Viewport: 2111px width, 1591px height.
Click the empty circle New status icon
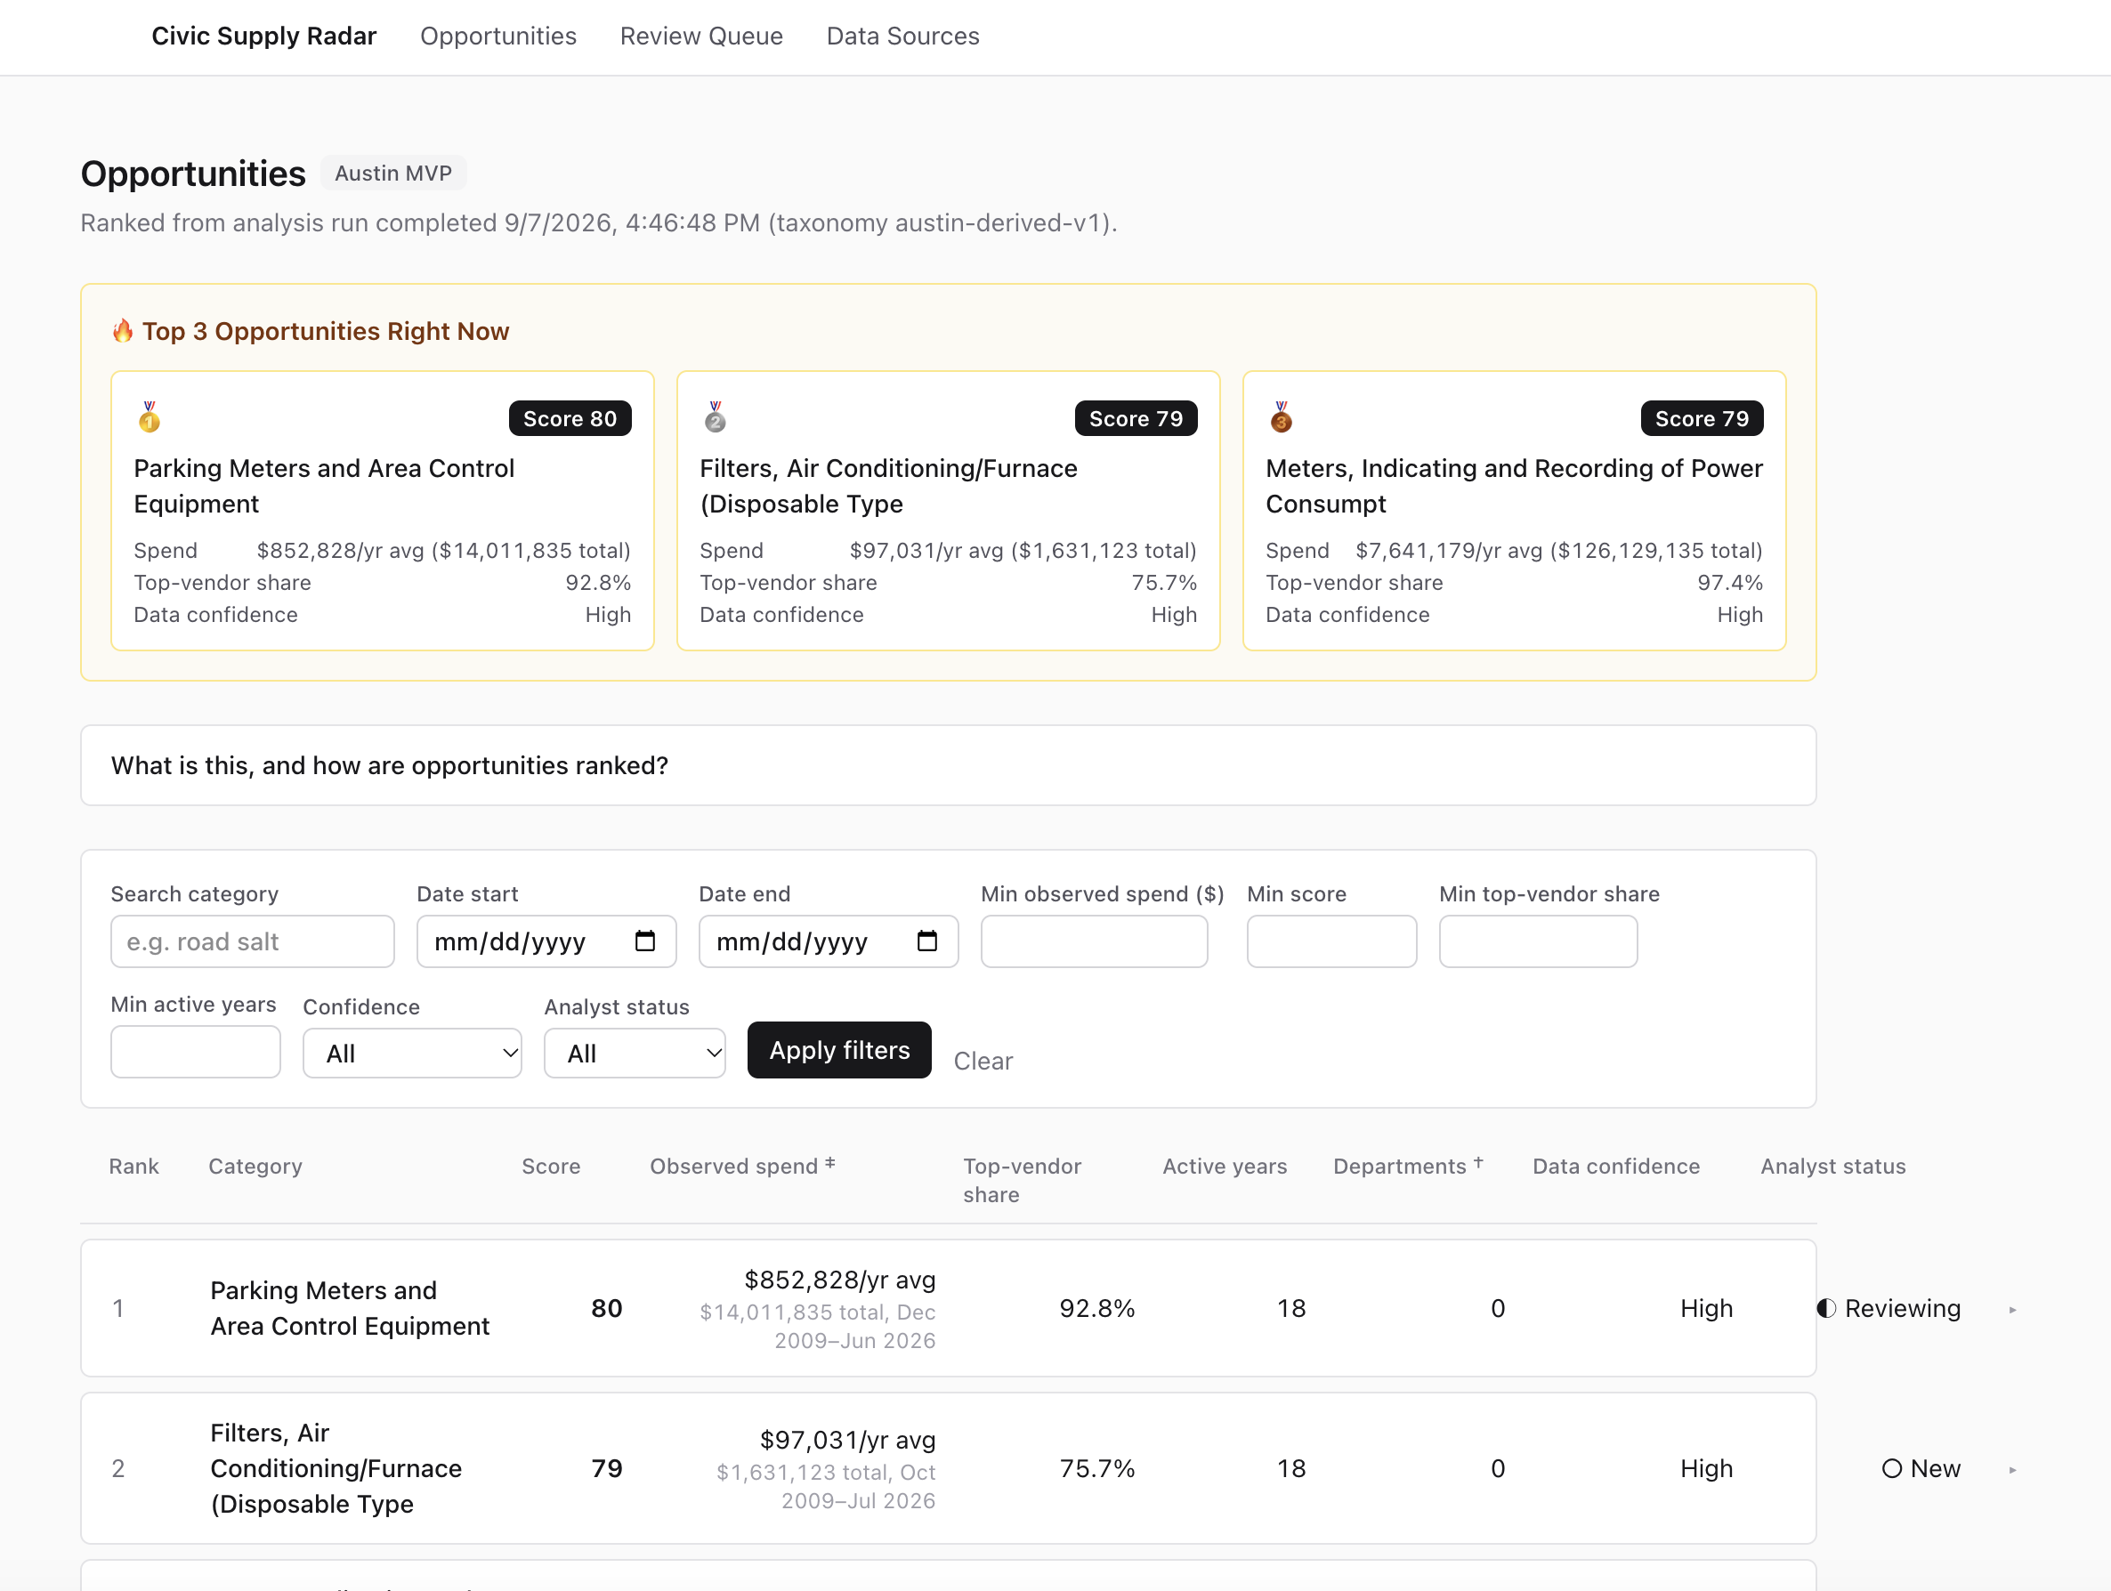tap(1891, 1469)
